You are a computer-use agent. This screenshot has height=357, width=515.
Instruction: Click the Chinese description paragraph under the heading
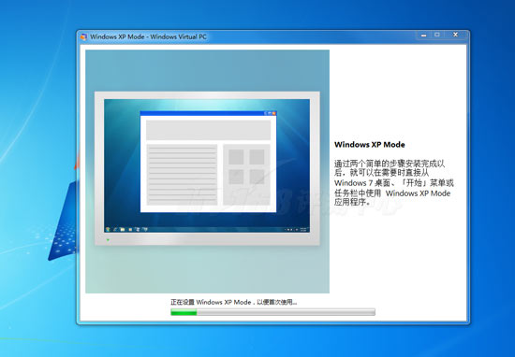point(394,182)
